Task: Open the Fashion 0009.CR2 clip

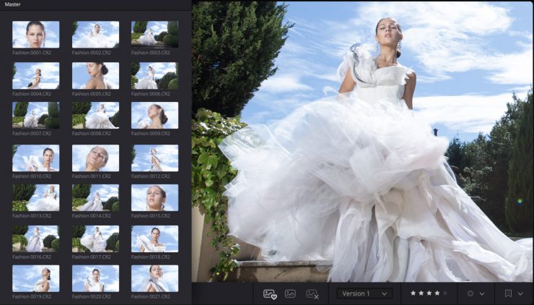Action: pos(154,115)
